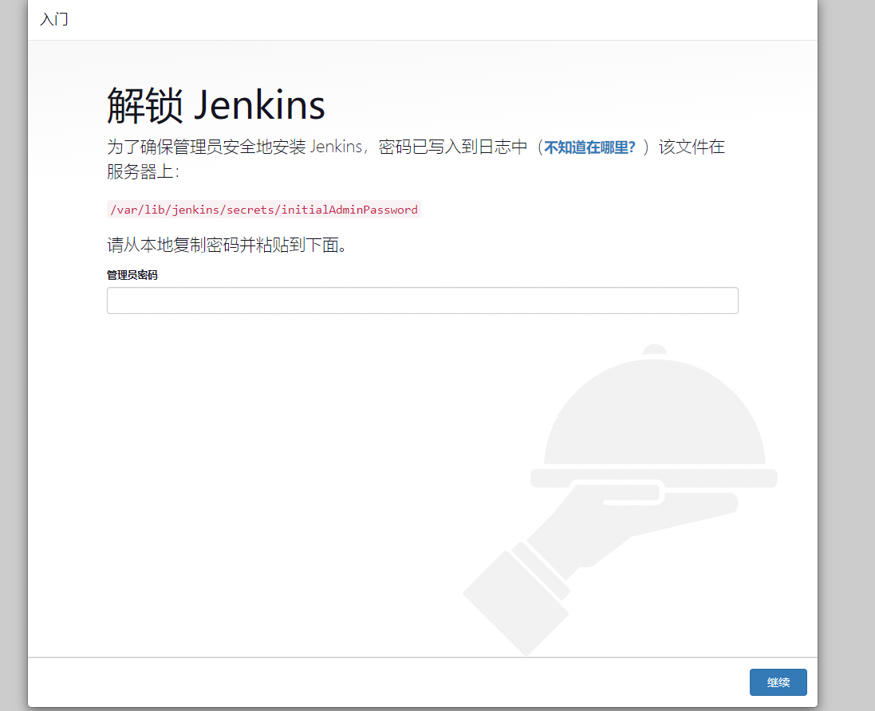The width and height of the screenshot is (875, 711).
Task: Focus the 管理员密码 password input field
Action: click(x=423, y=301)
